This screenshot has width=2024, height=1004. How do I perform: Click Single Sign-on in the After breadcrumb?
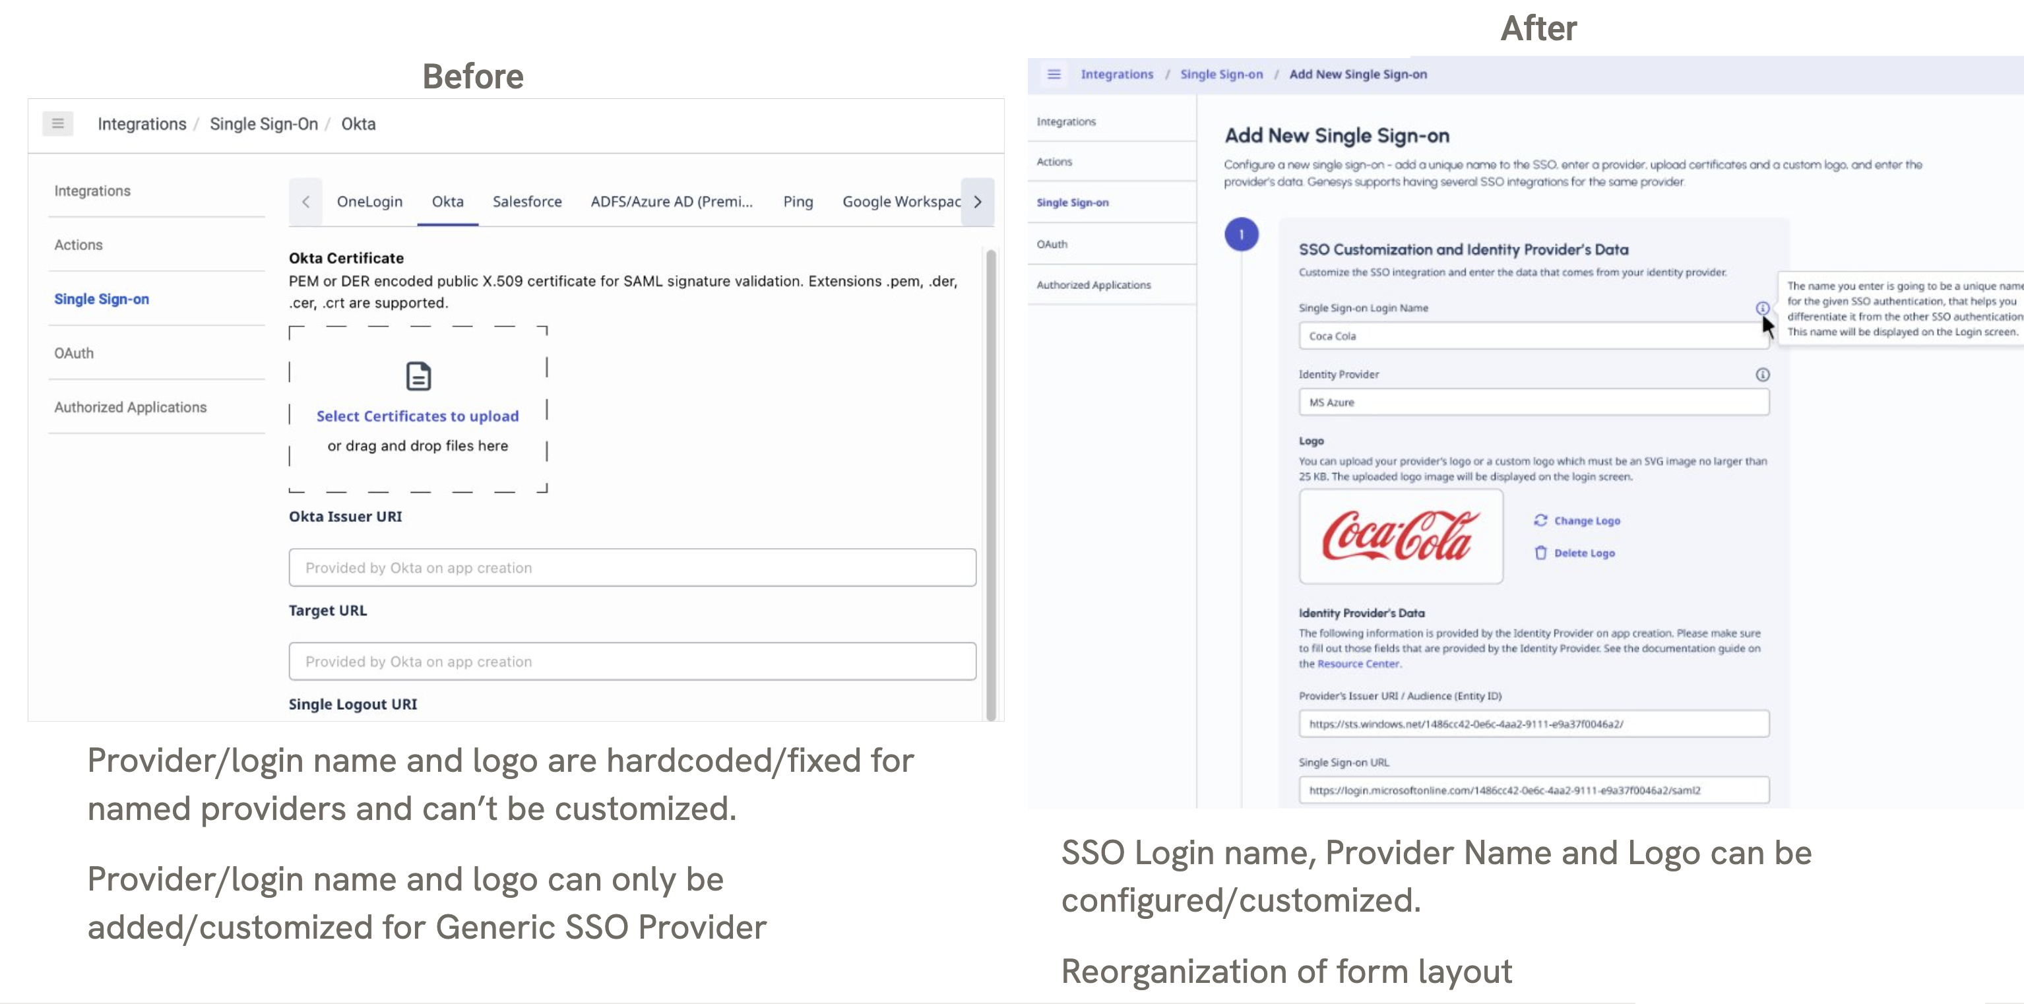[1221, 74]
